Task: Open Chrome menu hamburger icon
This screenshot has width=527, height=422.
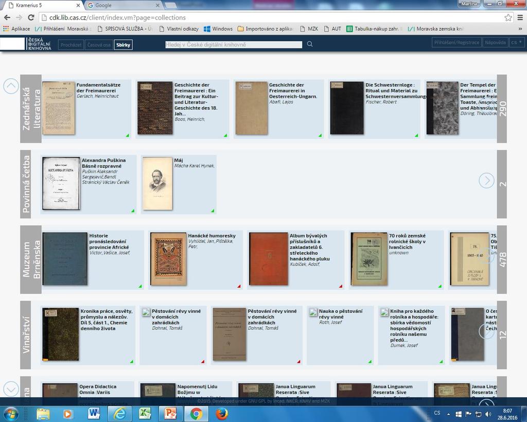Action: coord(520,18)
